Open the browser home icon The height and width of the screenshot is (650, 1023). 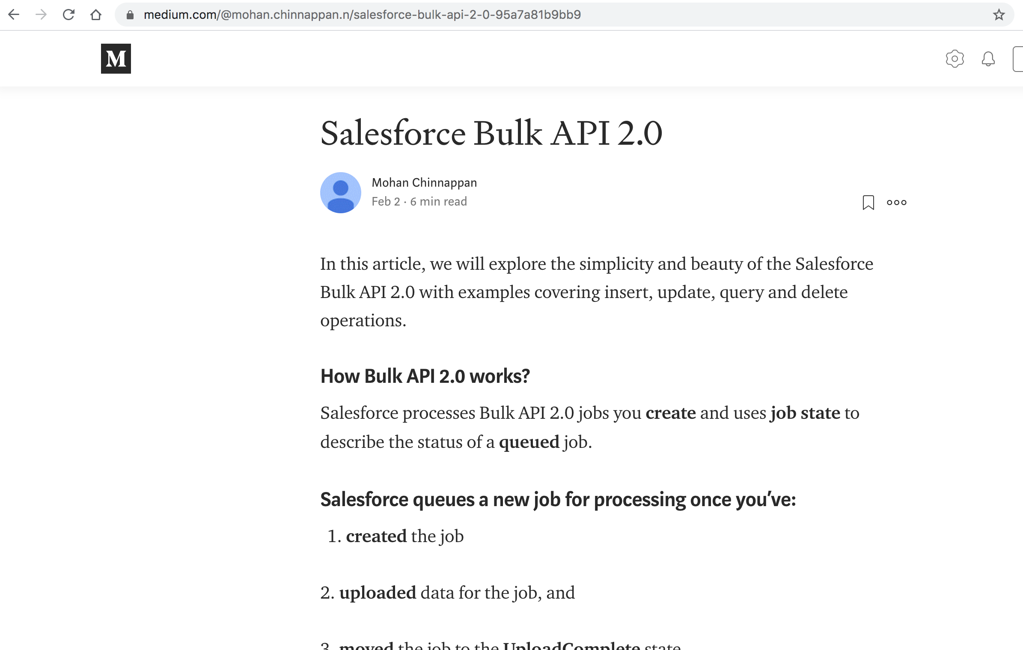pyautogui.click(x=96, y=15)
